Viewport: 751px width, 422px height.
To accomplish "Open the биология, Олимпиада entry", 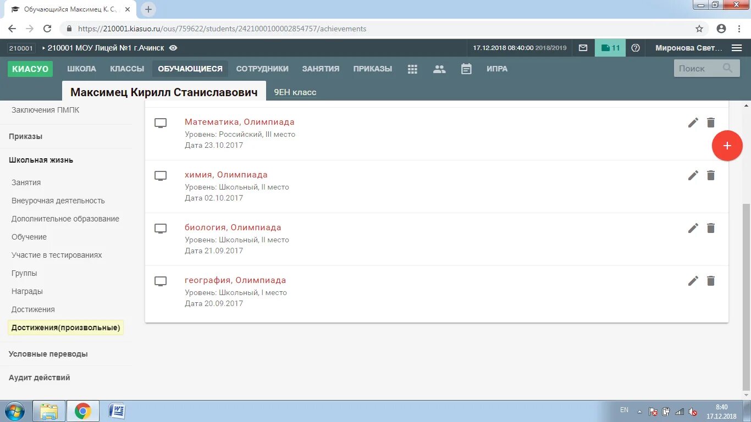I will (x=233, y=227).
